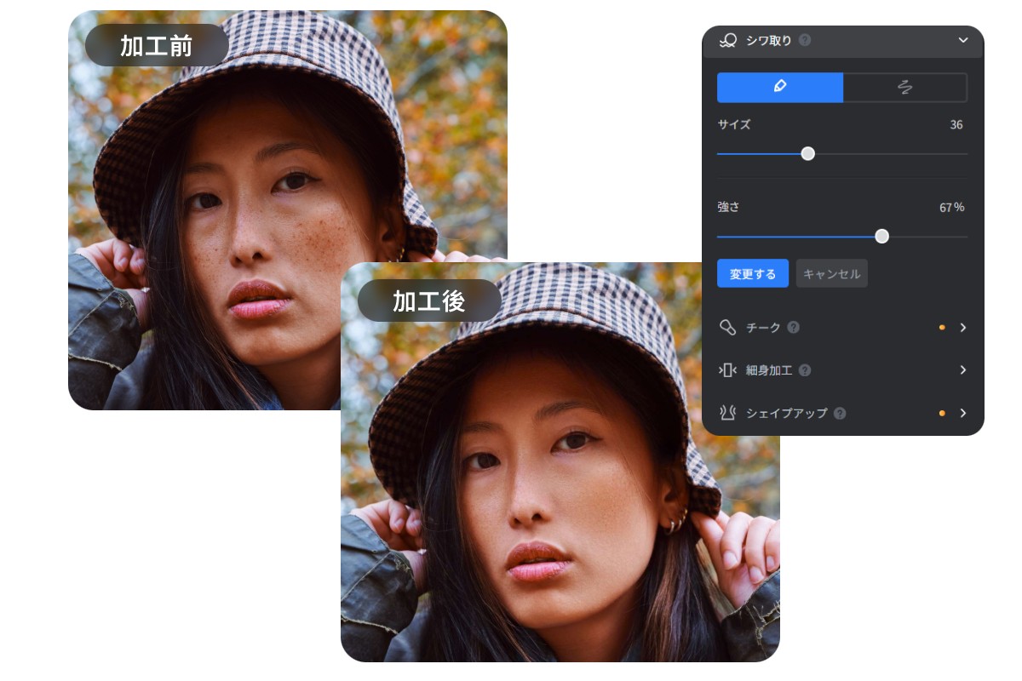Toggle the orange indicator on シェイプアップ
Viewport: 1022px width, 681px height.
pos(942,413)
